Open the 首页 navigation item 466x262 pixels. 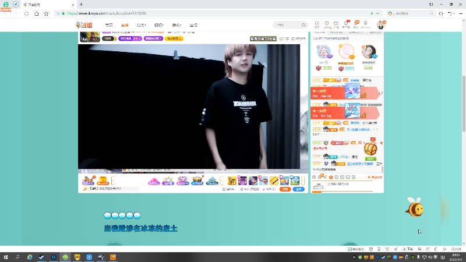[109, 25]
